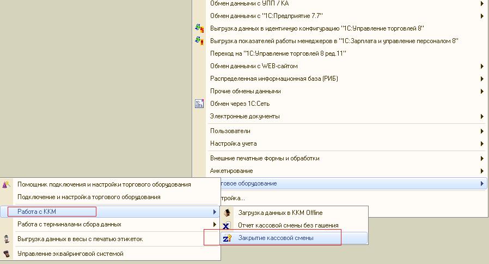Screen dimensions: 489x264
Task: Click the Z-report icon beside 'Закрытие кассовой смены'
Action: [227, 238]
